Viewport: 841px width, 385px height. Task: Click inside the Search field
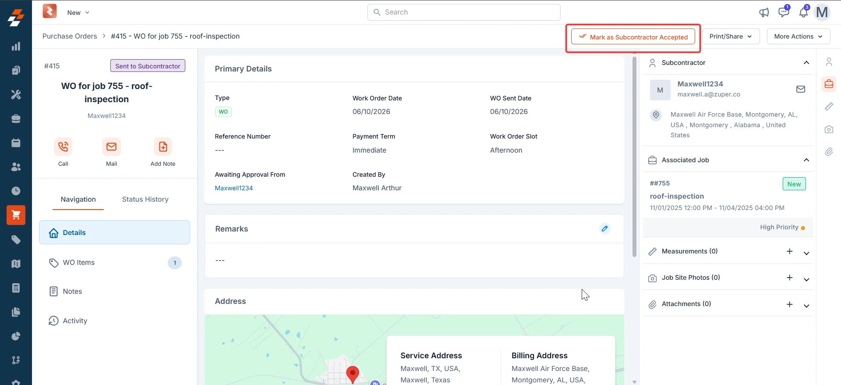coord(464,12)
